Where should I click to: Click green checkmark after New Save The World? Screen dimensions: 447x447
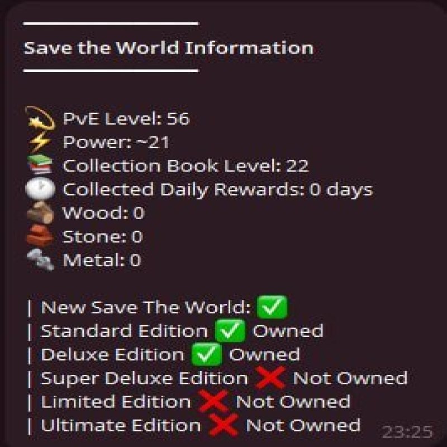272,307
